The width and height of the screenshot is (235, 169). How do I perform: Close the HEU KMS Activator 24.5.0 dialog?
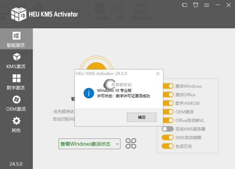[x=158, y=74]
